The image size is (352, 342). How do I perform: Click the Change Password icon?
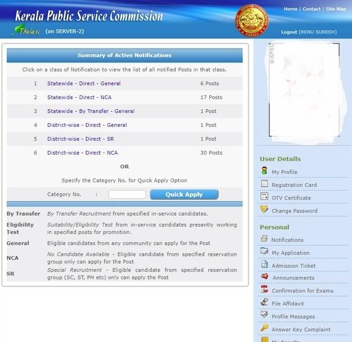tap(264, 209)
